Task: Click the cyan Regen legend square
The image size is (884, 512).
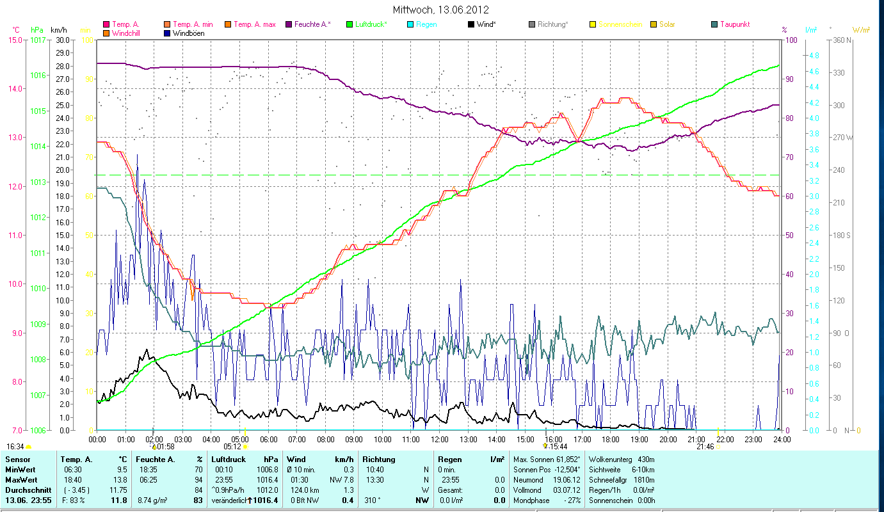Action: coord(411,24)
